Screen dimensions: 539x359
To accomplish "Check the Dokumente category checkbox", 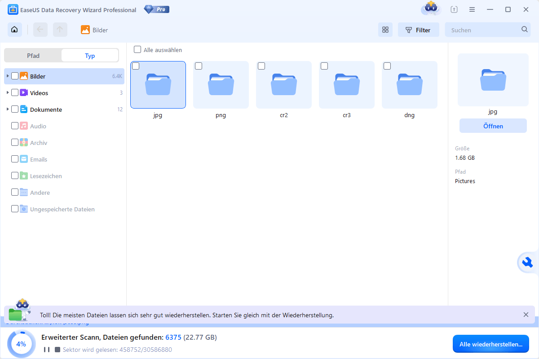I will (x=15, y=109).
